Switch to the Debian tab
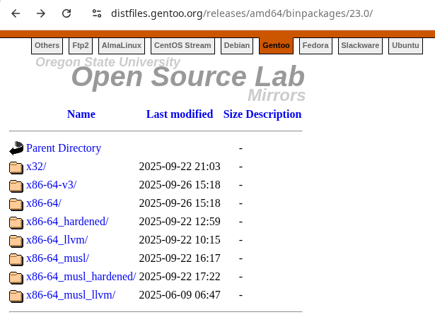This screenshot has height=324, width=435. 237,45
